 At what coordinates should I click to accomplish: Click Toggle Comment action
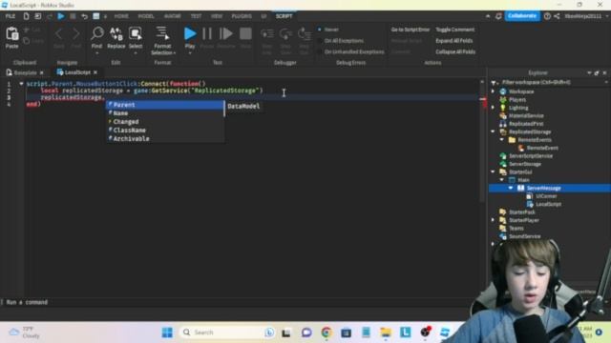pyautogui.click(x=454, y=30)
